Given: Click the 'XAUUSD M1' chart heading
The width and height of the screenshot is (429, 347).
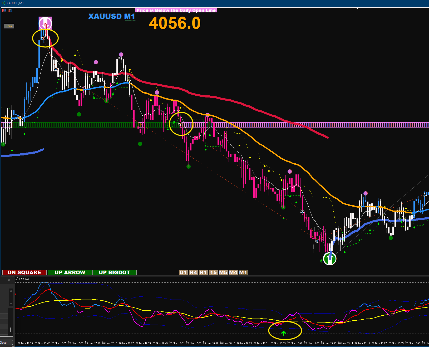Looking at the screenshot, I should tap(112, 16).
